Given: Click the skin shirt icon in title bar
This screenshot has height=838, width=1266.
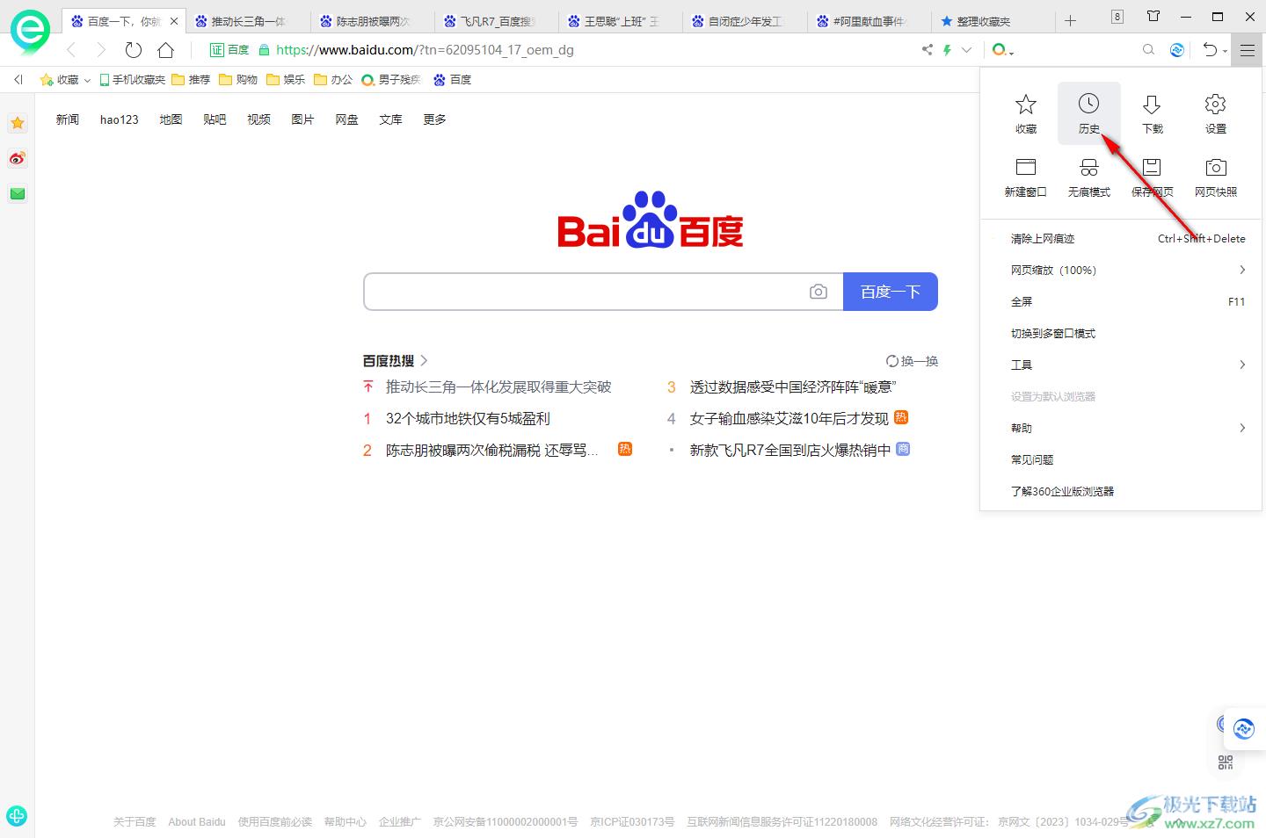Looking at the screenshot, I should coord(1153,16).
